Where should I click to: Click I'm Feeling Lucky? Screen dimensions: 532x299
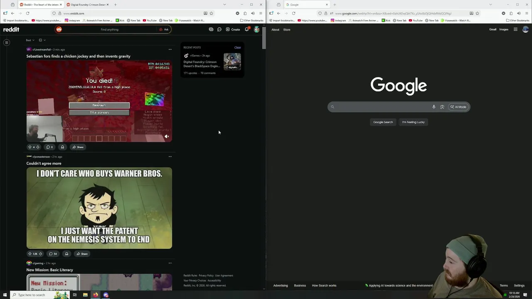click(414, 122)
